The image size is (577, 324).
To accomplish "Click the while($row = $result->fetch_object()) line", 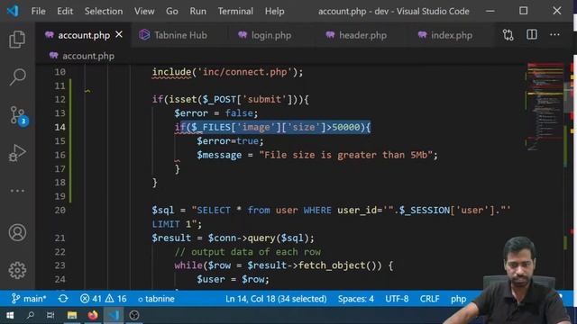I will (284, 265).
